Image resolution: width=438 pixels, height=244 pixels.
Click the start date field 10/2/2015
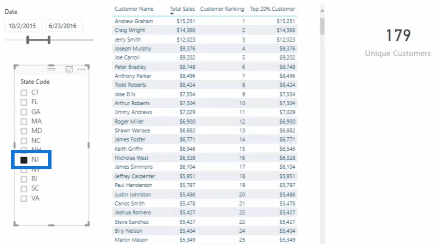click(23, 26)
